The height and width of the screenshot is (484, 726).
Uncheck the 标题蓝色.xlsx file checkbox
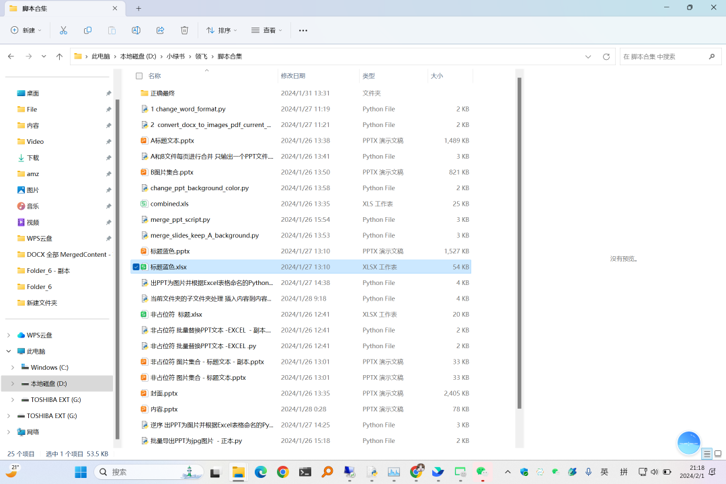pos(136,267)
